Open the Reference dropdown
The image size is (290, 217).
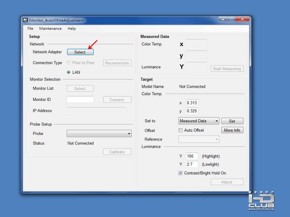pos(199,139)
